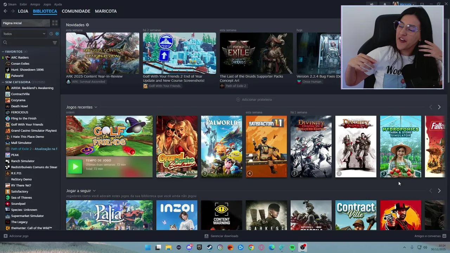
Task: Launch Golf With Your Friends green play button
Action: [x=75, y=167]
